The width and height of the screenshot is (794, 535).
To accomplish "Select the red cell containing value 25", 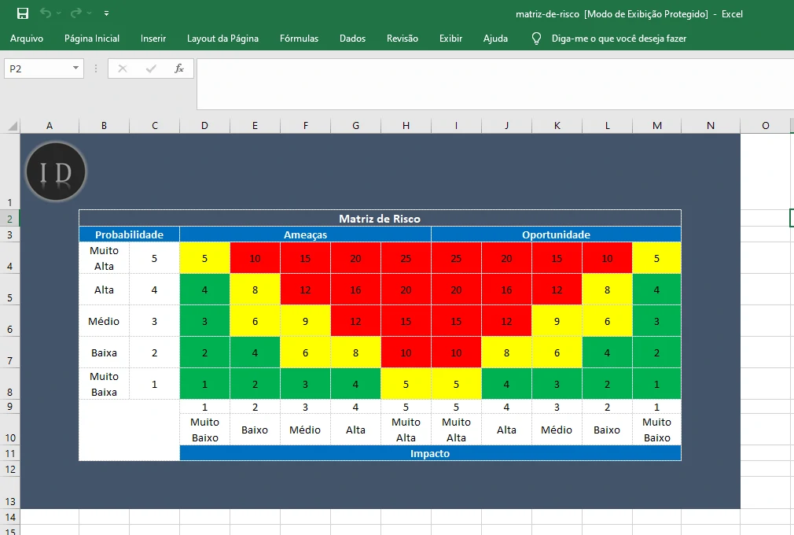I will click(x=406, y=259).
